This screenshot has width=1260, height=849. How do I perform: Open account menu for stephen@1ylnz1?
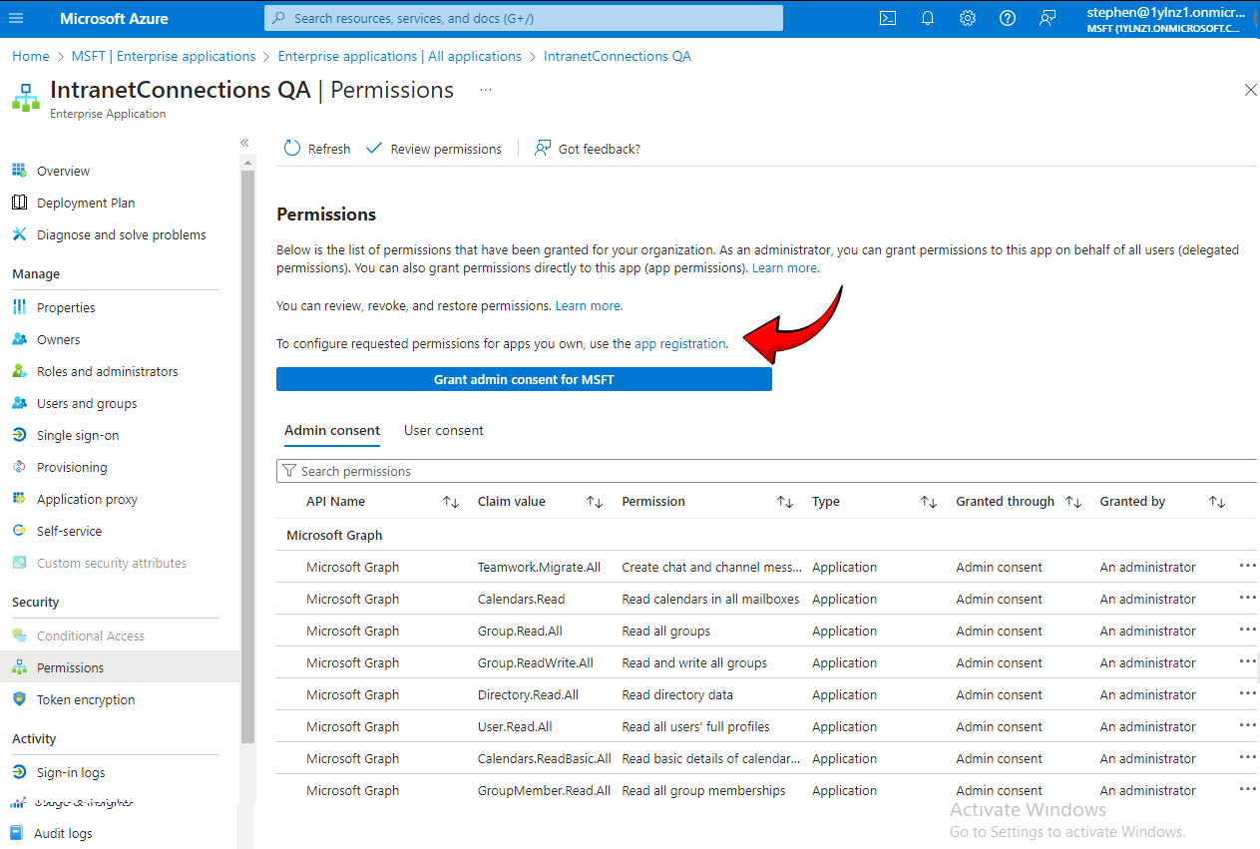tap(1168, 19)
